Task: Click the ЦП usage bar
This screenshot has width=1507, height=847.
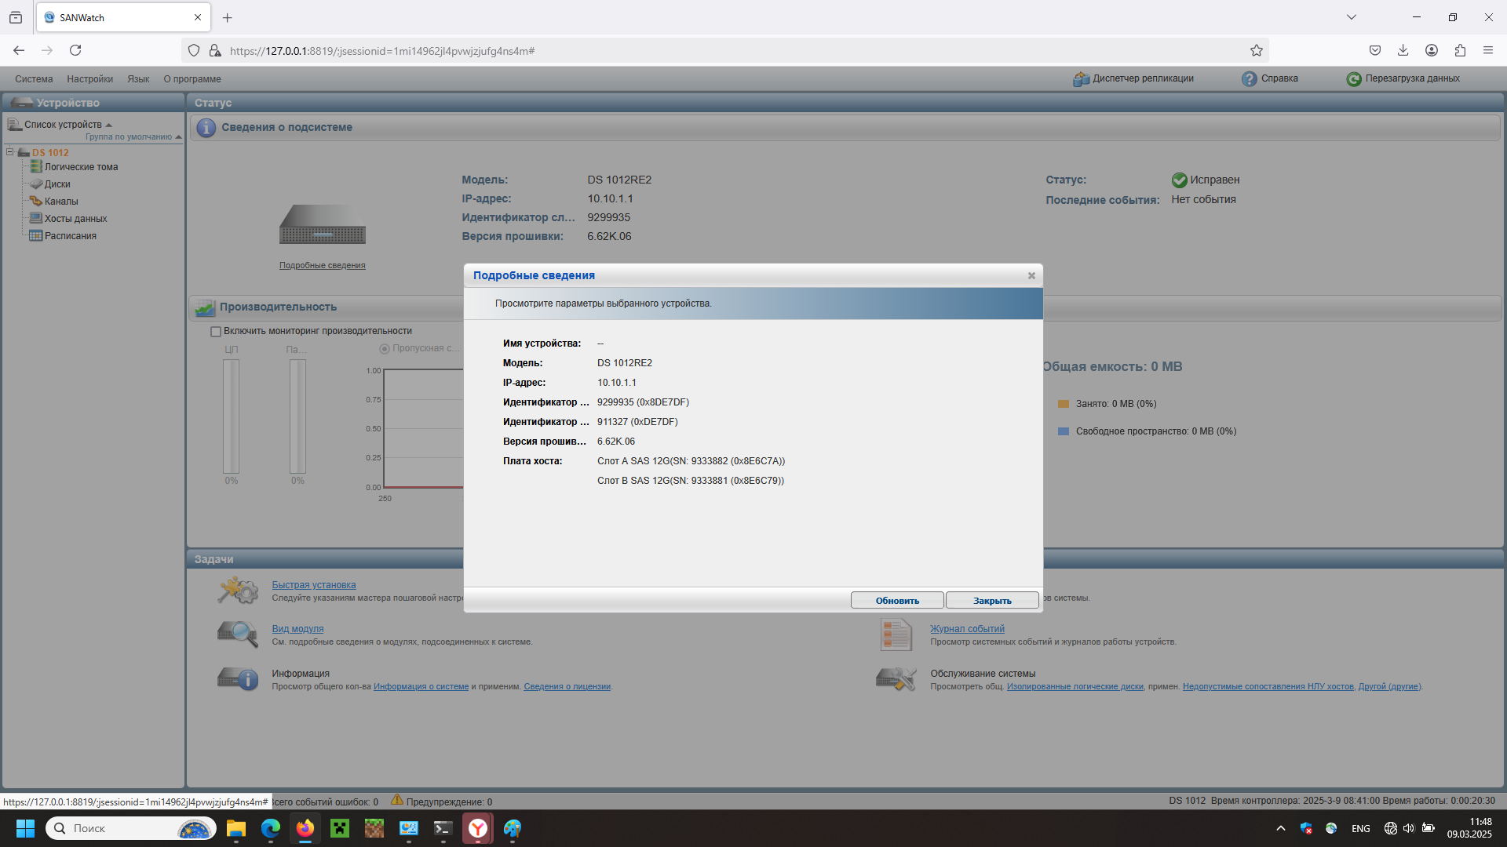Action: 232,416
